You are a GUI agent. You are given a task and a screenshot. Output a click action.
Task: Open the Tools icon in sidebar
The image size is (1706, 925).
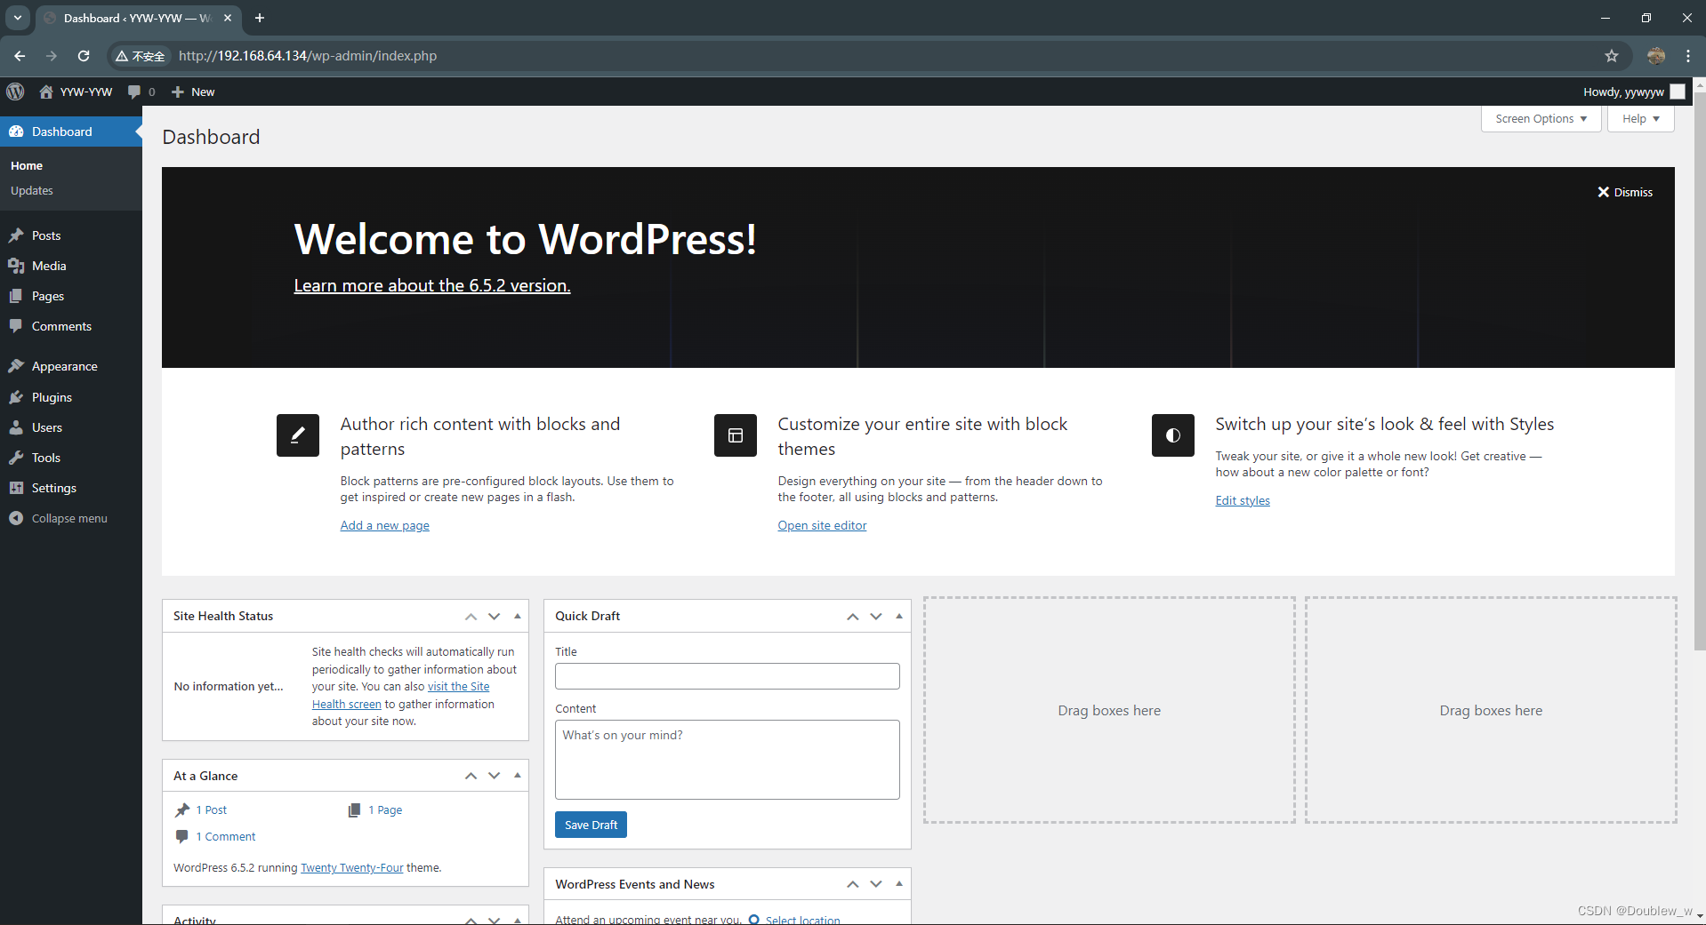coord(18,458)
